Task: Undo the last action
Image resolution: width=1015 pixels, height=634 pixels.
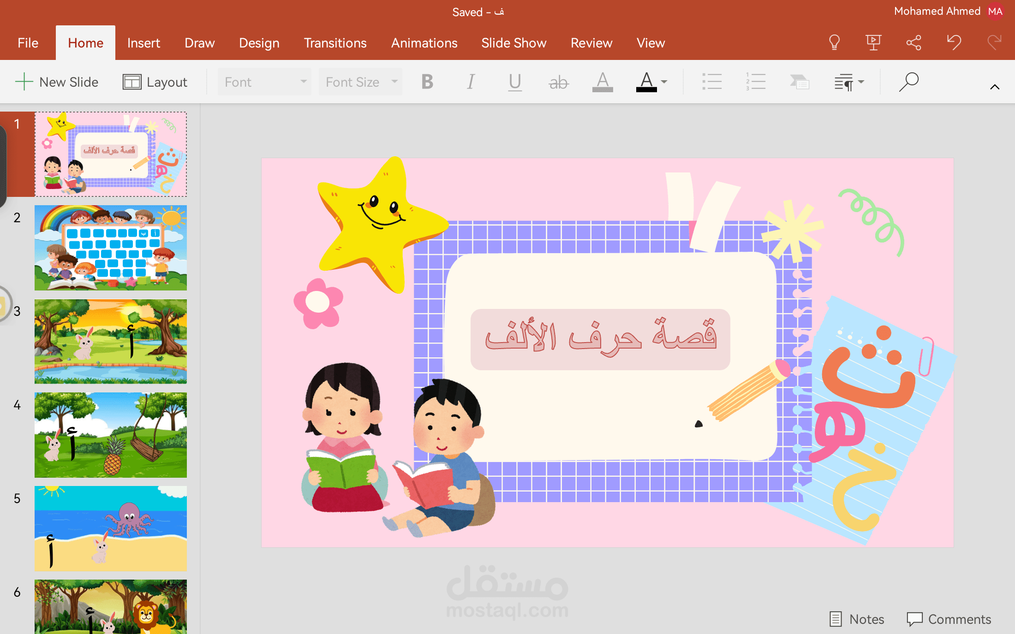Action: pyautogui.click(x=954, y=43)
